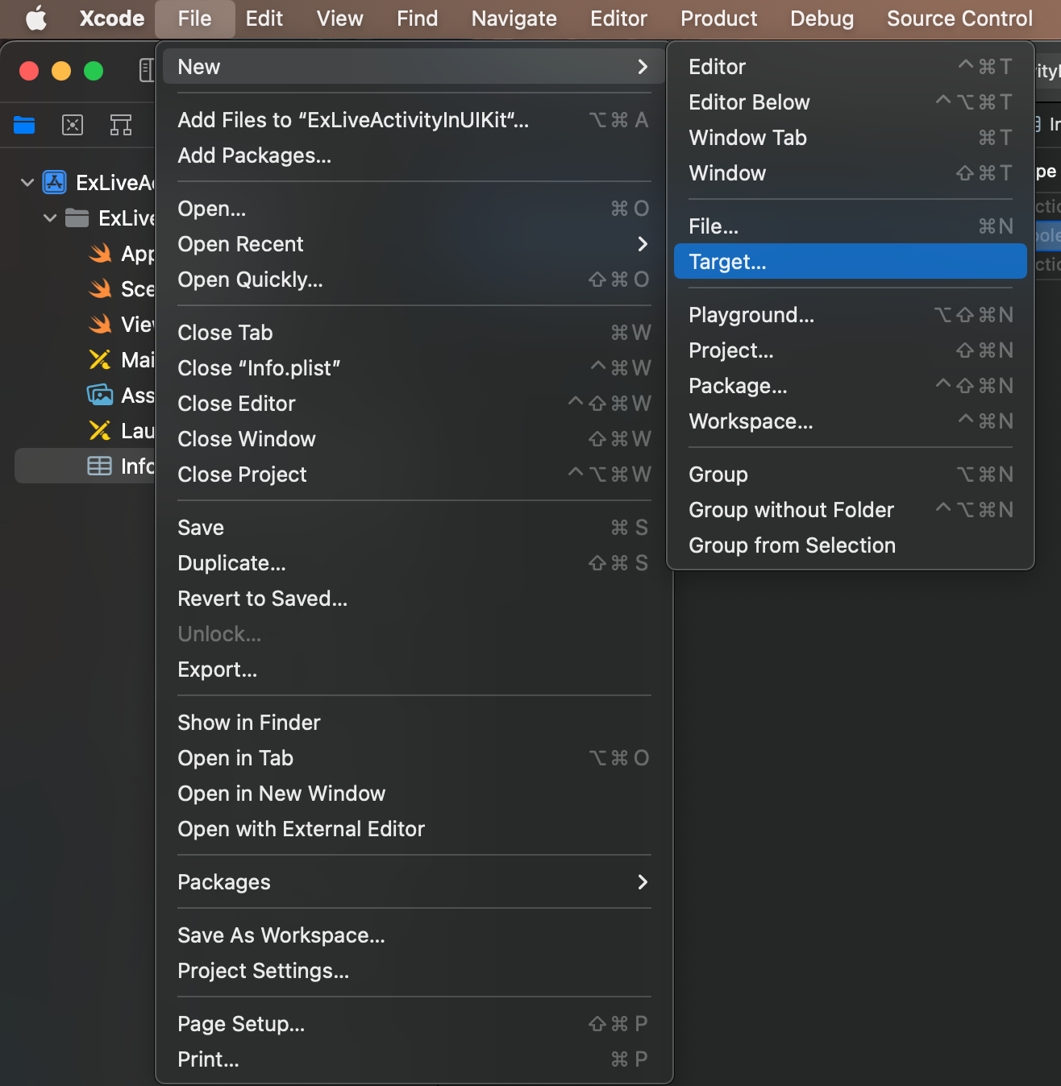Click the ExLive group folder icon
The width and height of the screenshot is (1061, 1086).
[x=77, y=218]
